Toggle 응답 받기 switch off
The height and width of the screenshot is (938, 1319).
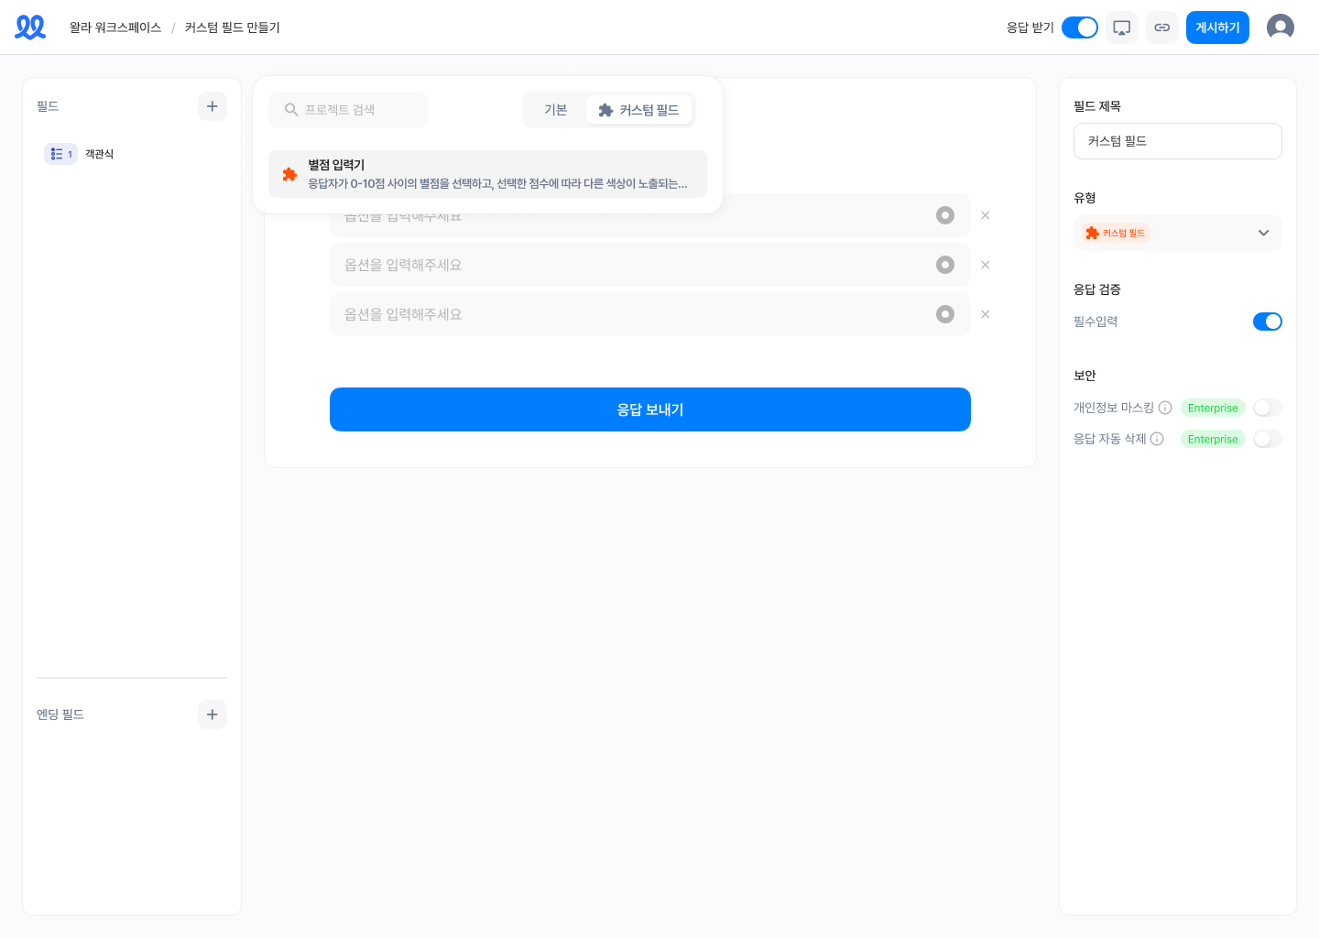(1080, 27)
